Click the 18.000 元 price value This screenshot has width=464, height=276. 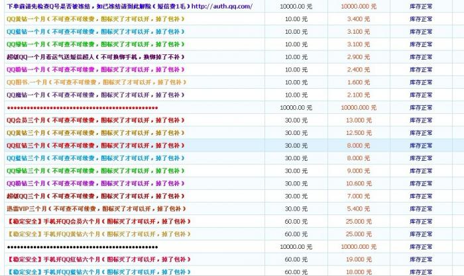click(x=359, y=272)
